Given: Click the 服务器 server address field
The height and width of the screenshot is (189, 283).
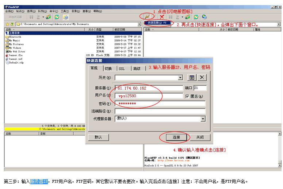Looking at the screenshot, I should 149,88.
